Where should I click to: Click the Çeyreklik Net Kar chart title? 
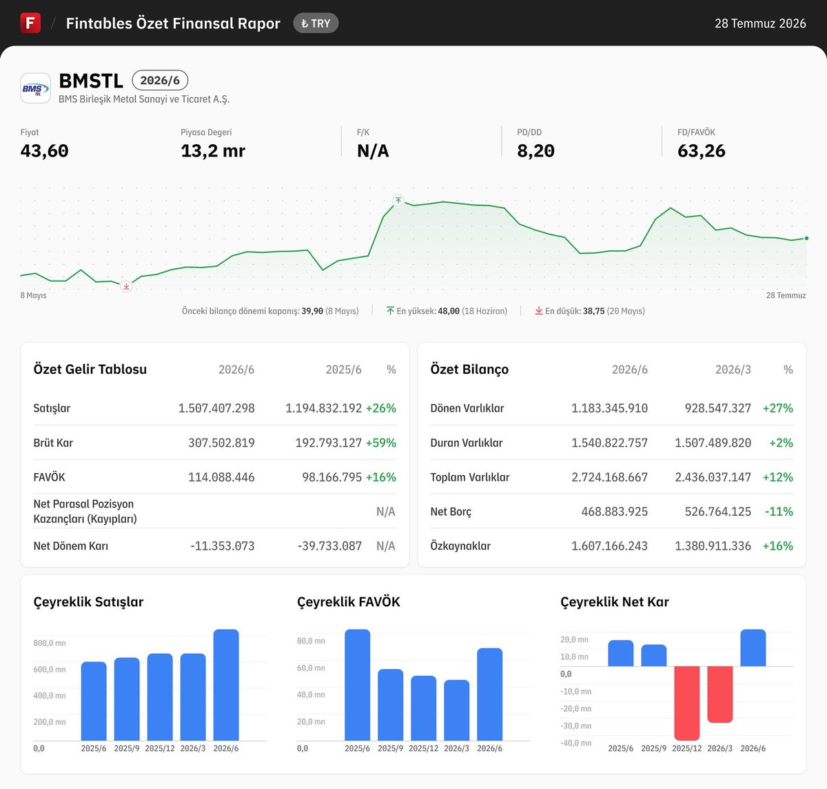click(x=615, y=602)
